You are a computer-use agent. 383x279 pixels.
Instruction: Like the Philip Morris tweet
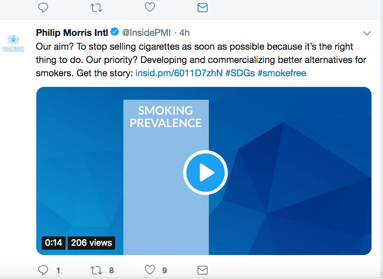pos(150,270)
